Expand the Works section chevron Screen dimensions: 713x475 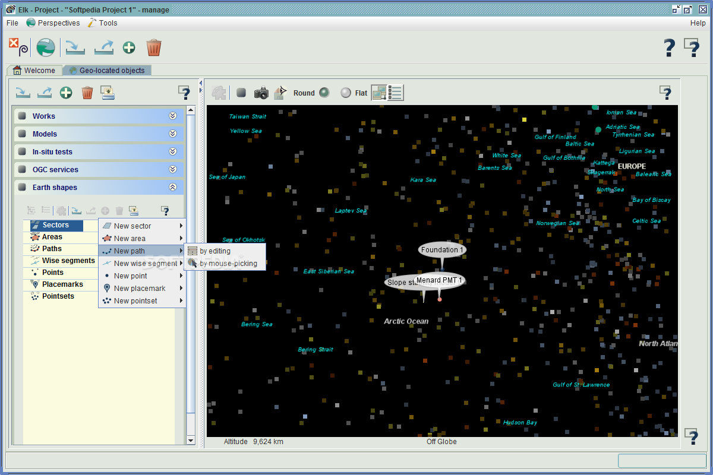pos(173,116)
